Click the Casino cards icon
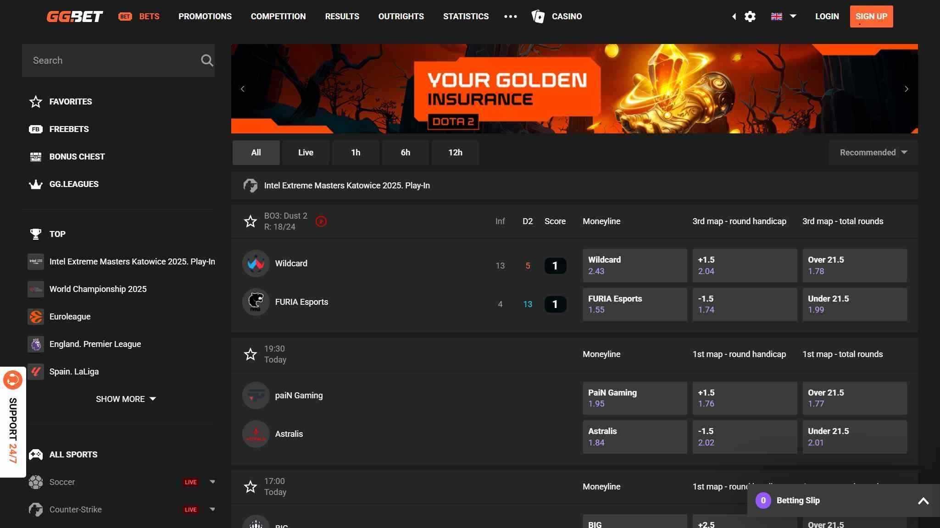 coord(538,16)
